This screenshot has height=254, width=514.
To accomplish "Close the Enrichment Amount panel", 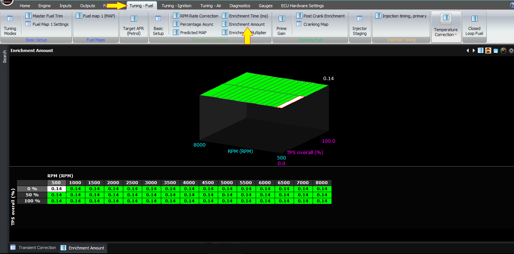I will 511,50.
